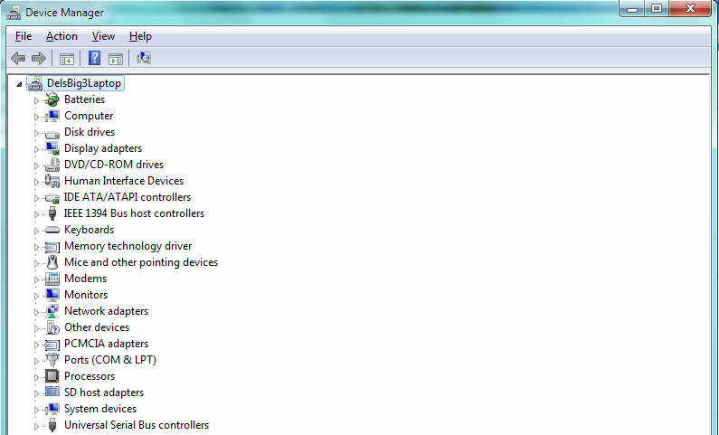
Task: Select the Modems label
Action: point(85,279)
